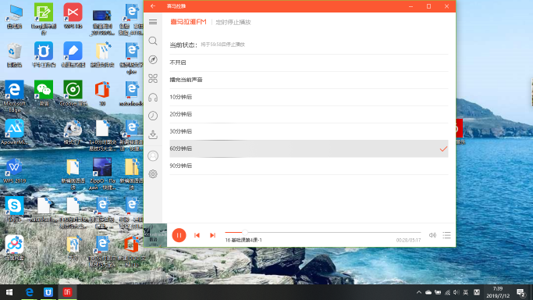
Task: Select the checked 60分钟后 timer option
Action: pyautogui.click(x=309, y=148)
